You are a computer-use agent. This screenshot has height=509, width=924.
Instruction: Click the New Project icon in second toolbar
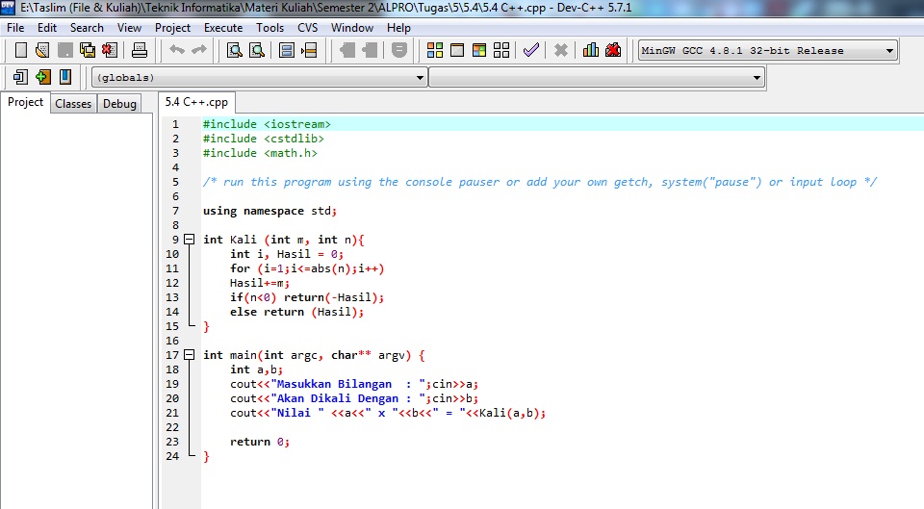20,77
